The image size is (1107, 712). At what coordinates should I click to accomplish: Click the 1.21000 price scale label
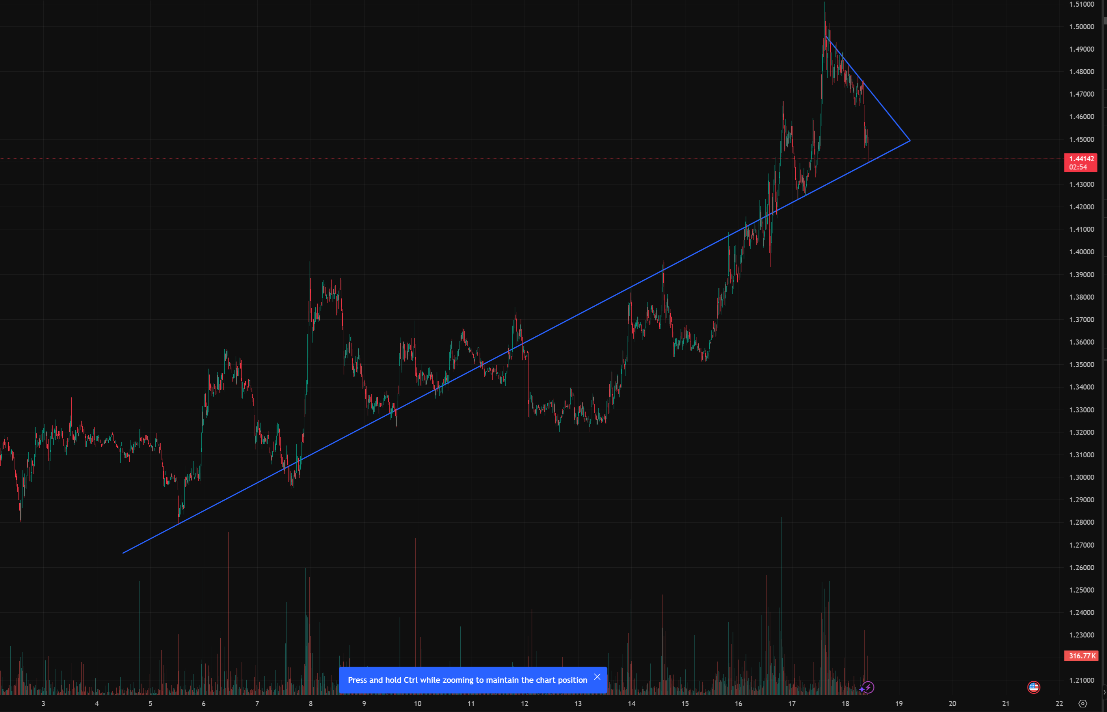(1081, 680)
